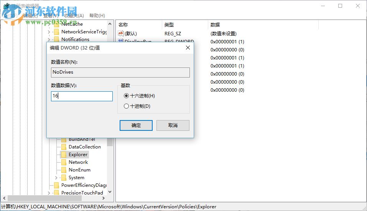
Task: Open the 收藏夹(A) menu
Action: pyautogui.click(x=74, y=16)
